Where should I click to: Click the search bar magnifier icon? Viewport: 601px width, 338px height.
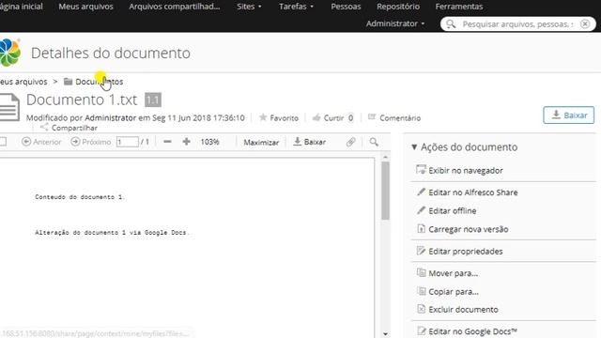(451, 24)
